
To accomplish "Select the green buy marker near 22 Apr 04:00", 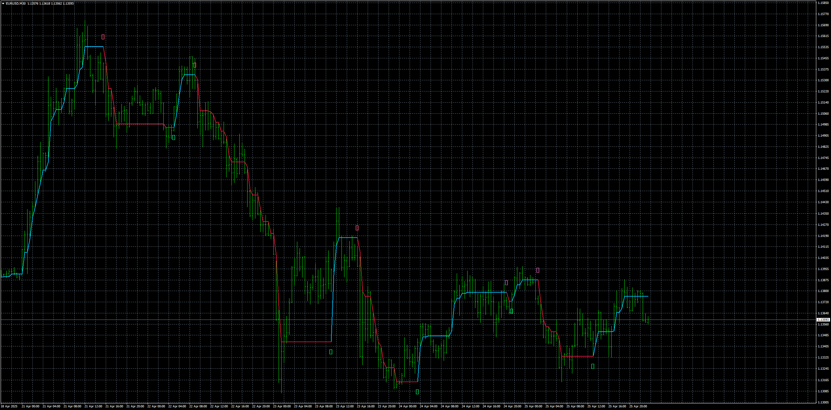I will (x=174, y=138).
